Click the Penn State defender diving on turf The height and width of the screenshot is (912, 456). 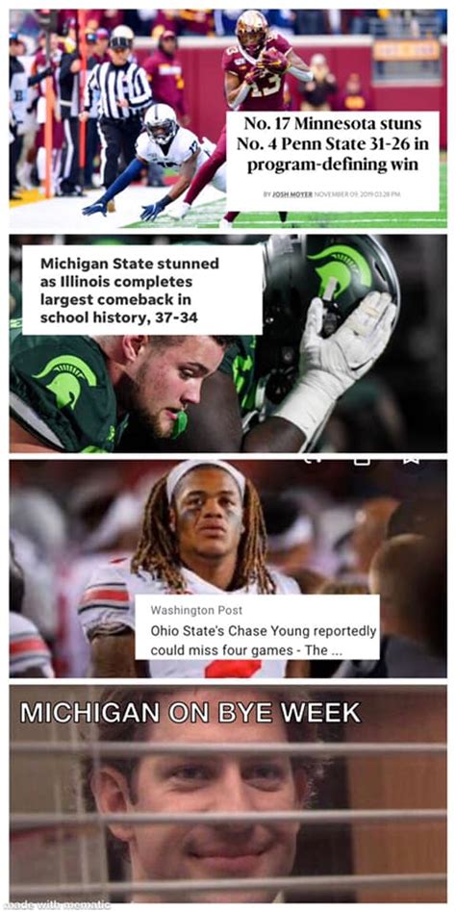[x=155, y=162]
